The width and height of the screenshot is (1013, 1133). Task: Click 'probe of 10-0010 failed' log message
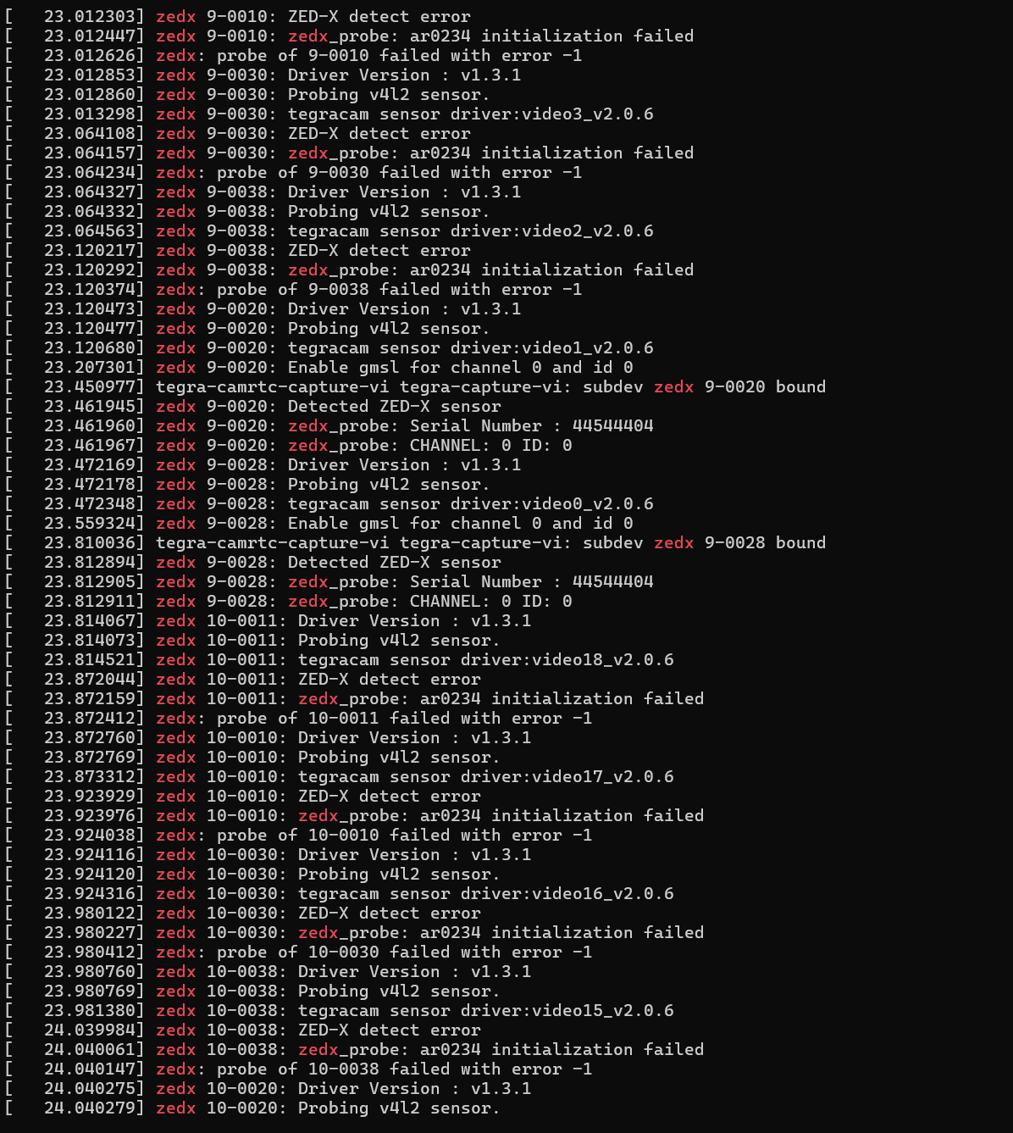coord(403,835)
